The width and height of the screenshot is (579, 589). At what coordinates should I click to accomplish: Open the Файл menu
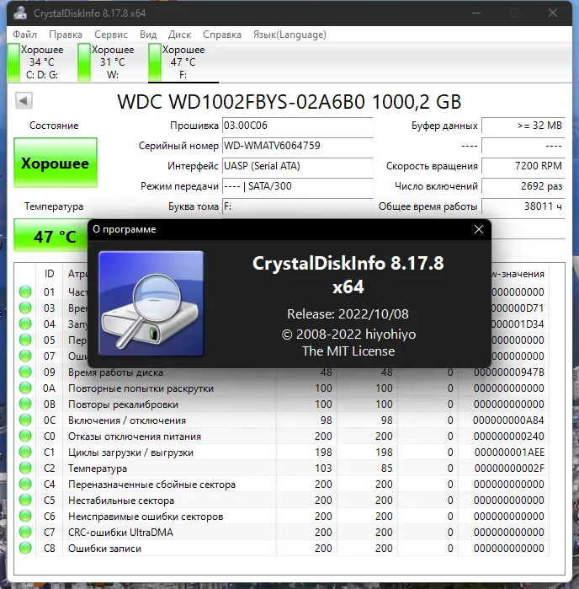tap(24, 35)
